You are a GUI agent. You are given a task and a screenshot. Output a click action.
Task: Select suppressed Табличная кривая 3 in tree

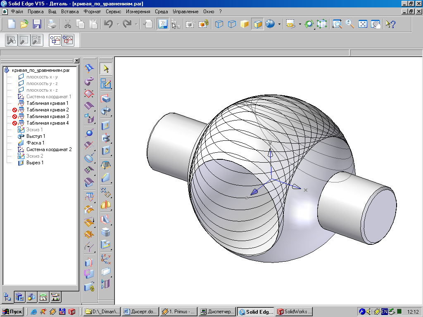coord(48,116)
